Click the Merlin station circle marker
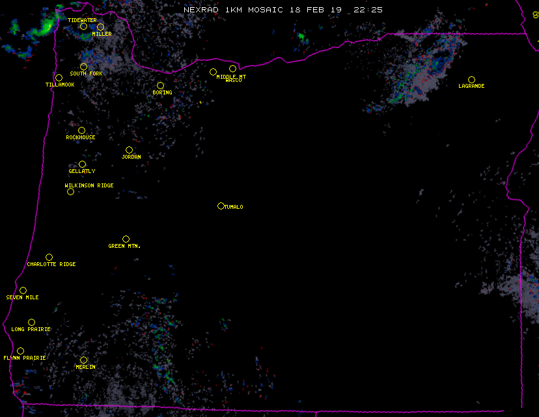Image resolution: width=539 pixels, height=417 pixels. point(83,360)
